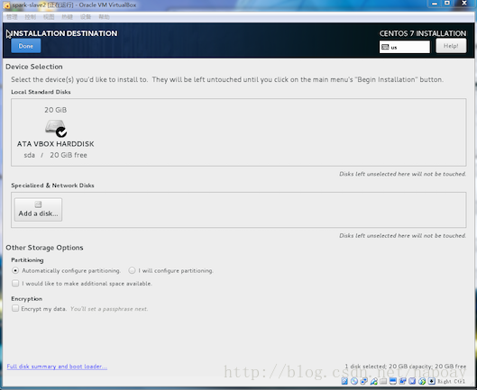Click the small disk icon above Add a disk
Image resolution: width=477 pixels, height=390 pixels.
[x=38, y=204]
